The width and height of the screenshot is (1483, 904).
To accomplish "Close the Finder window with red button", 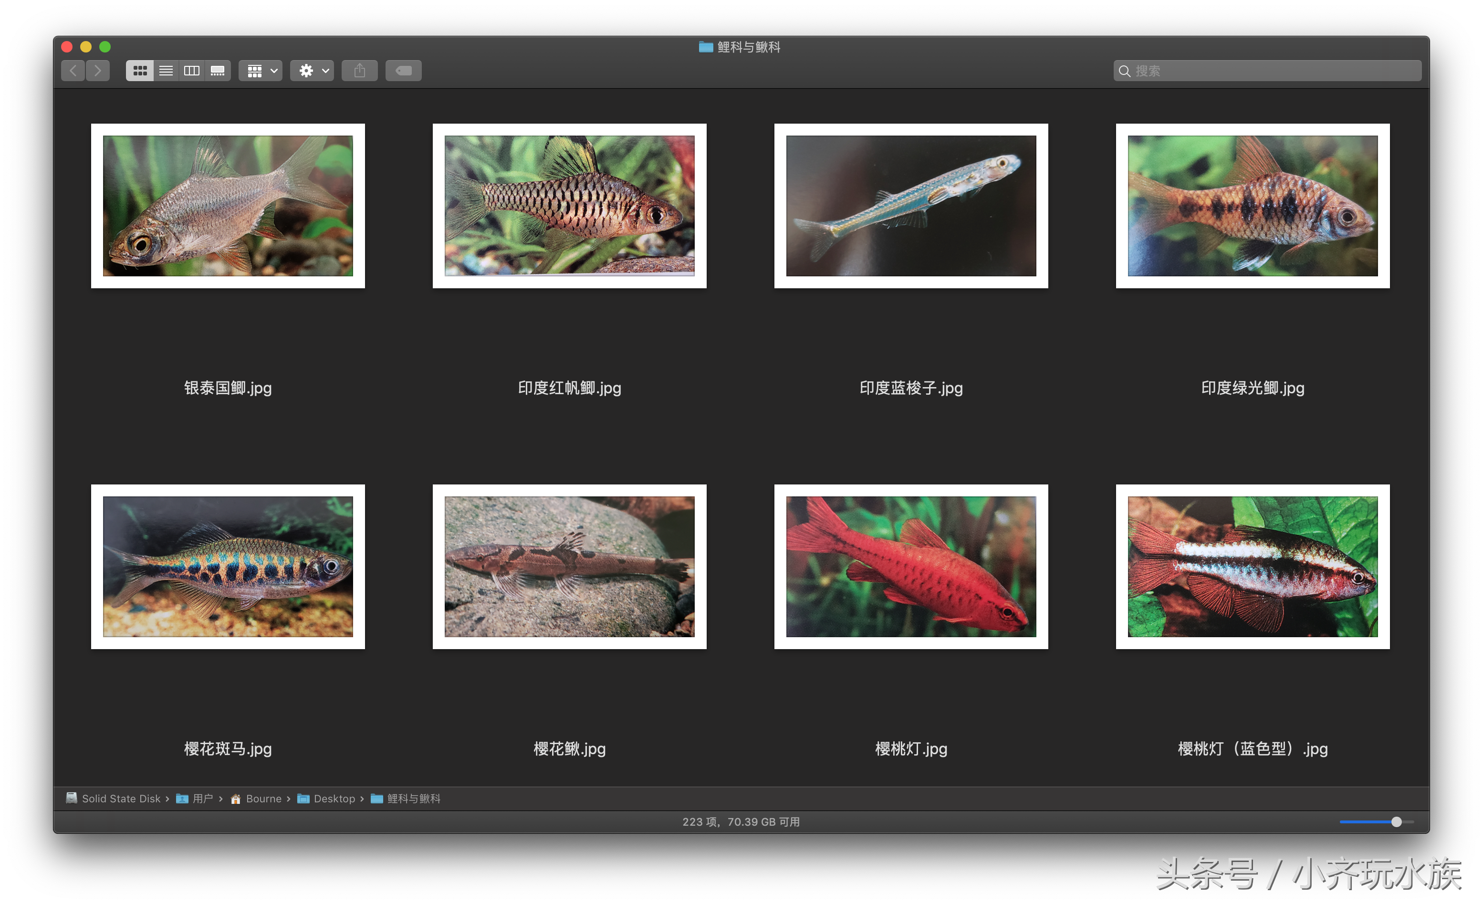I will (x=67, y=47).
